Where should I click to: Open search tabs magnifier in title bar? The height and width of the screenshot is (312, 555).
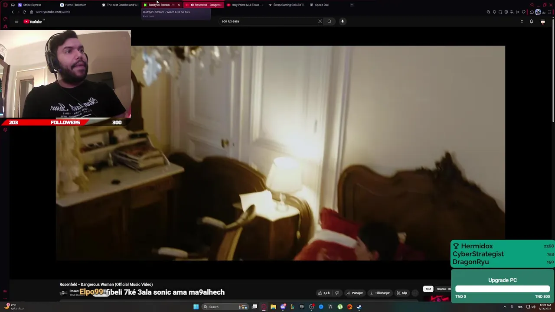click(532, 5)
